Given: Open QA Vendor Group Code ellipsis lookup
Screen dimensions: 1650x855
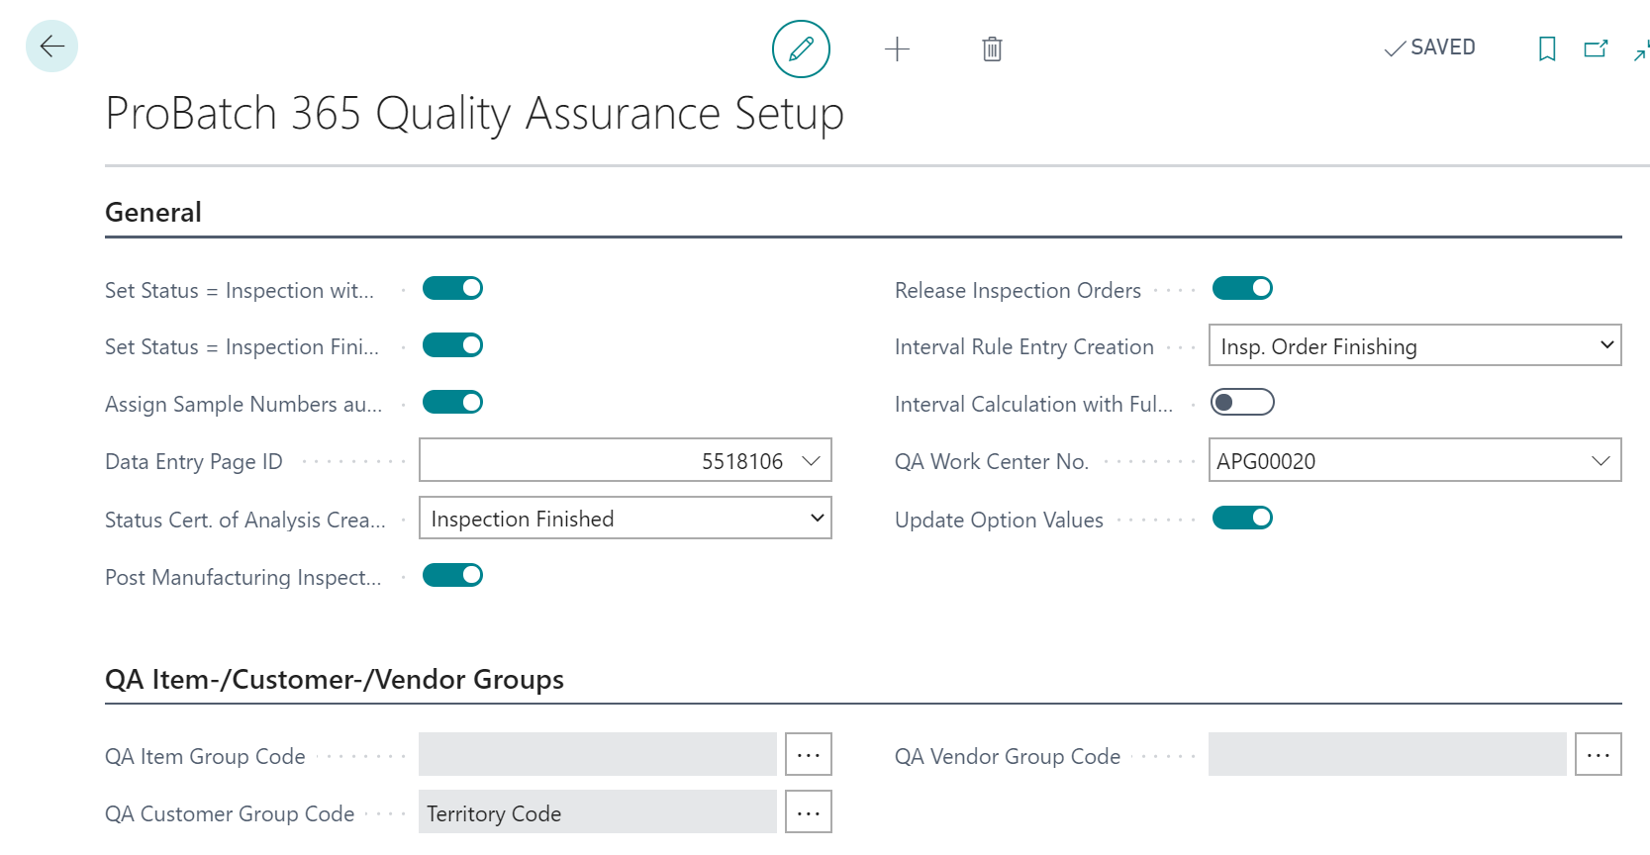Looking at the screenshot, I should pyautogui.click(x=1599, y=755).
